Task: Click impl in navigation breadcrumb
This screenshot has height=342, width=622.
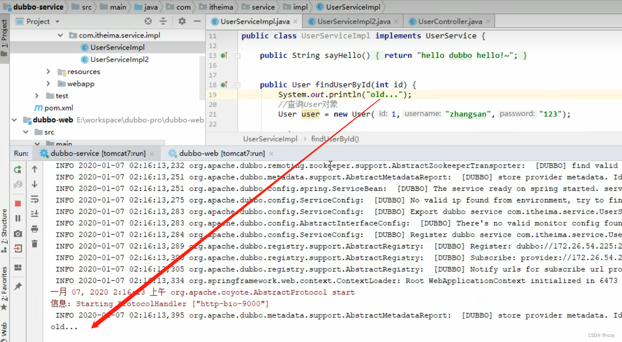Action: [x=295, y=7]
